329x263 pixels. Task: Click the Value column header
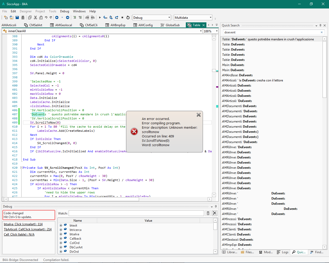[148, 221]
